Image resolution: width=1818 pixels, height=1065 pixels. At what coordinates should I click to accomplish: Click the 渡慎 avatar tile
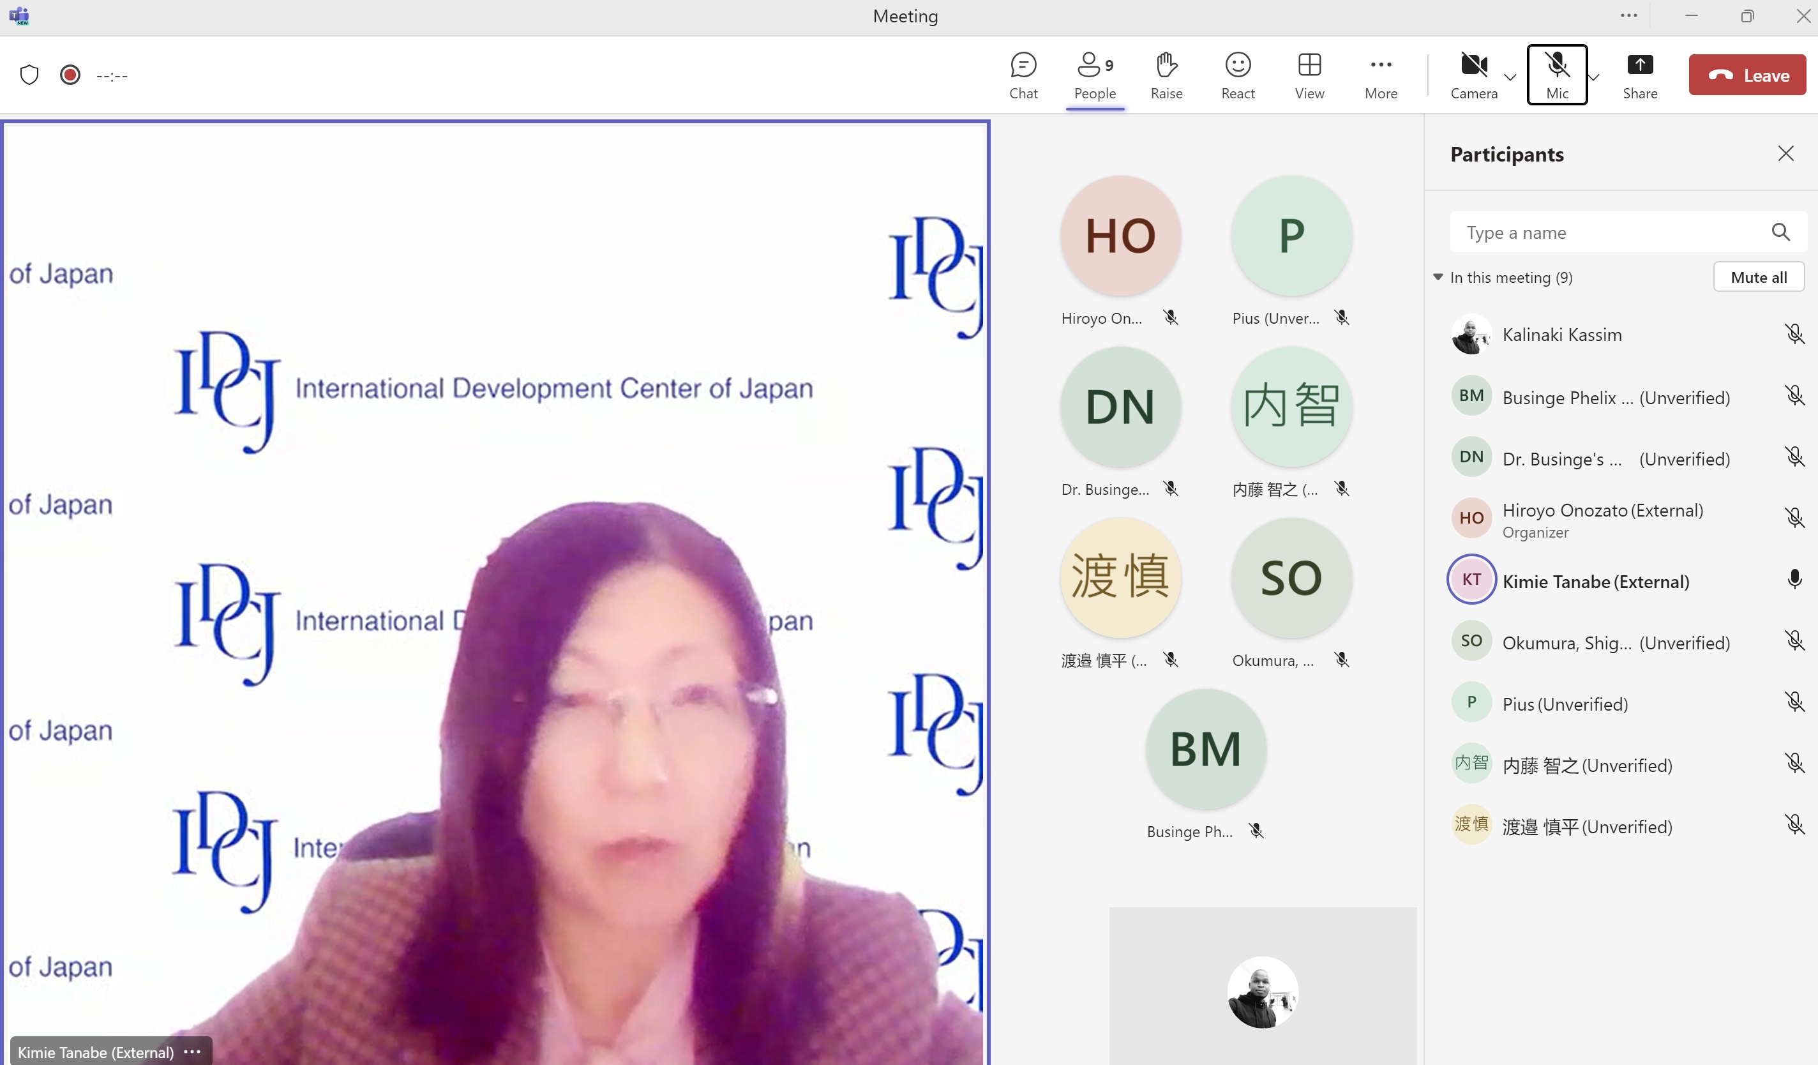coord(1120,577)
